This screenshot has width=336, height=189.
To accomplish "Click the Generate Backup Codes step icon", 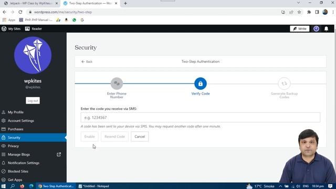I will [284, 83].
